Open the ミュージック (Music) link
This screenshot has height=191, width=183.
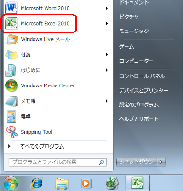pos(134,31)
